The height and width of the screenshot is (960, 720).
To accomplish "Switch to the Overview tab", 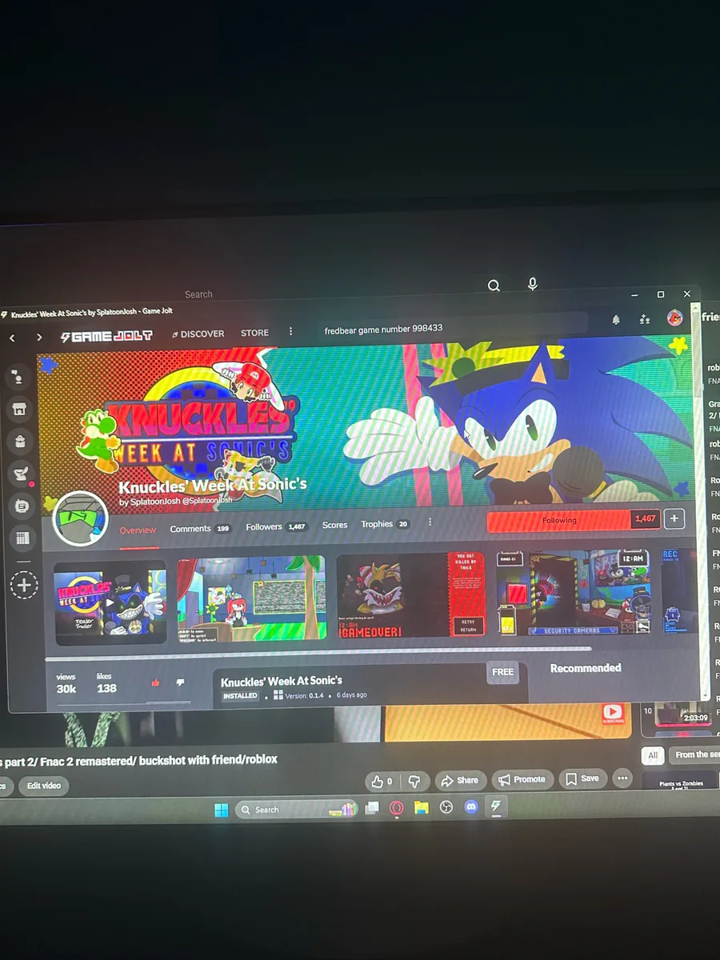I will pos(138,530).
